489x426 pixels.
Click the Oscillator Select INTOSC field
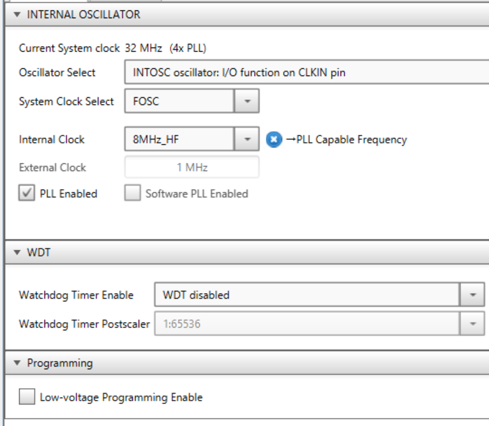[306, 72]
